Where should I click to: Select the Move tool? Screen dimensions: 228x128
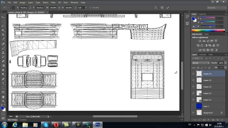(x=3, y=17)
